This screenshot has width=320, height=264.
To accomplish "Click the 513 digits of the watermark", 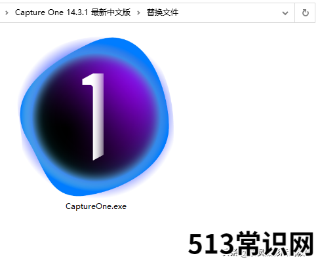I will (211, 244).
